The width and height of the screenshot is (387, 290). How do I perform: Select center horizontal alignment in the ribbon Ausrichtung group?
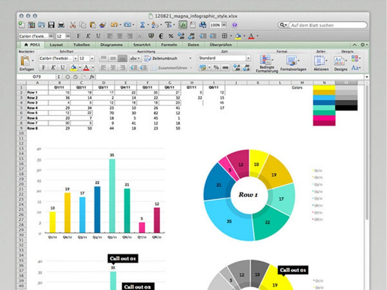coord(113,67)
